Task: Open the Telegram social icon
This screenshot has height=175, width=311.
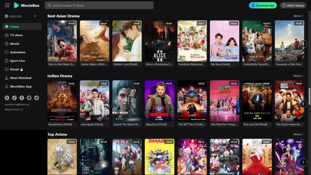Action: click(36, 98)
